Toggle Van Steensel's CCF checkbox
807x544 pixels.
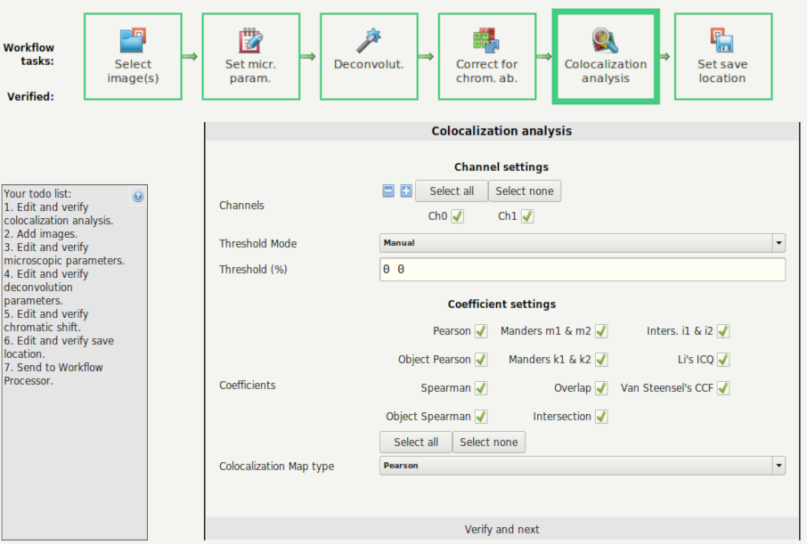[x=722, y=388]
